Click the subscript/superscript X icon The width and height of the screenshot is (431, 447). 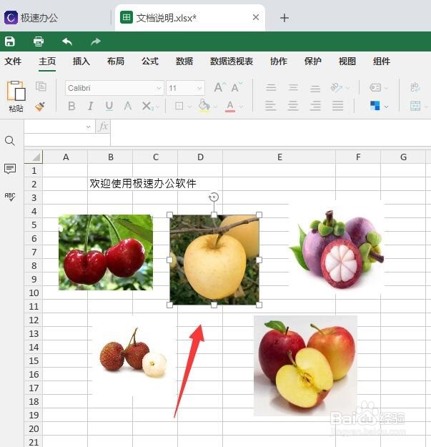coord(147,107)
